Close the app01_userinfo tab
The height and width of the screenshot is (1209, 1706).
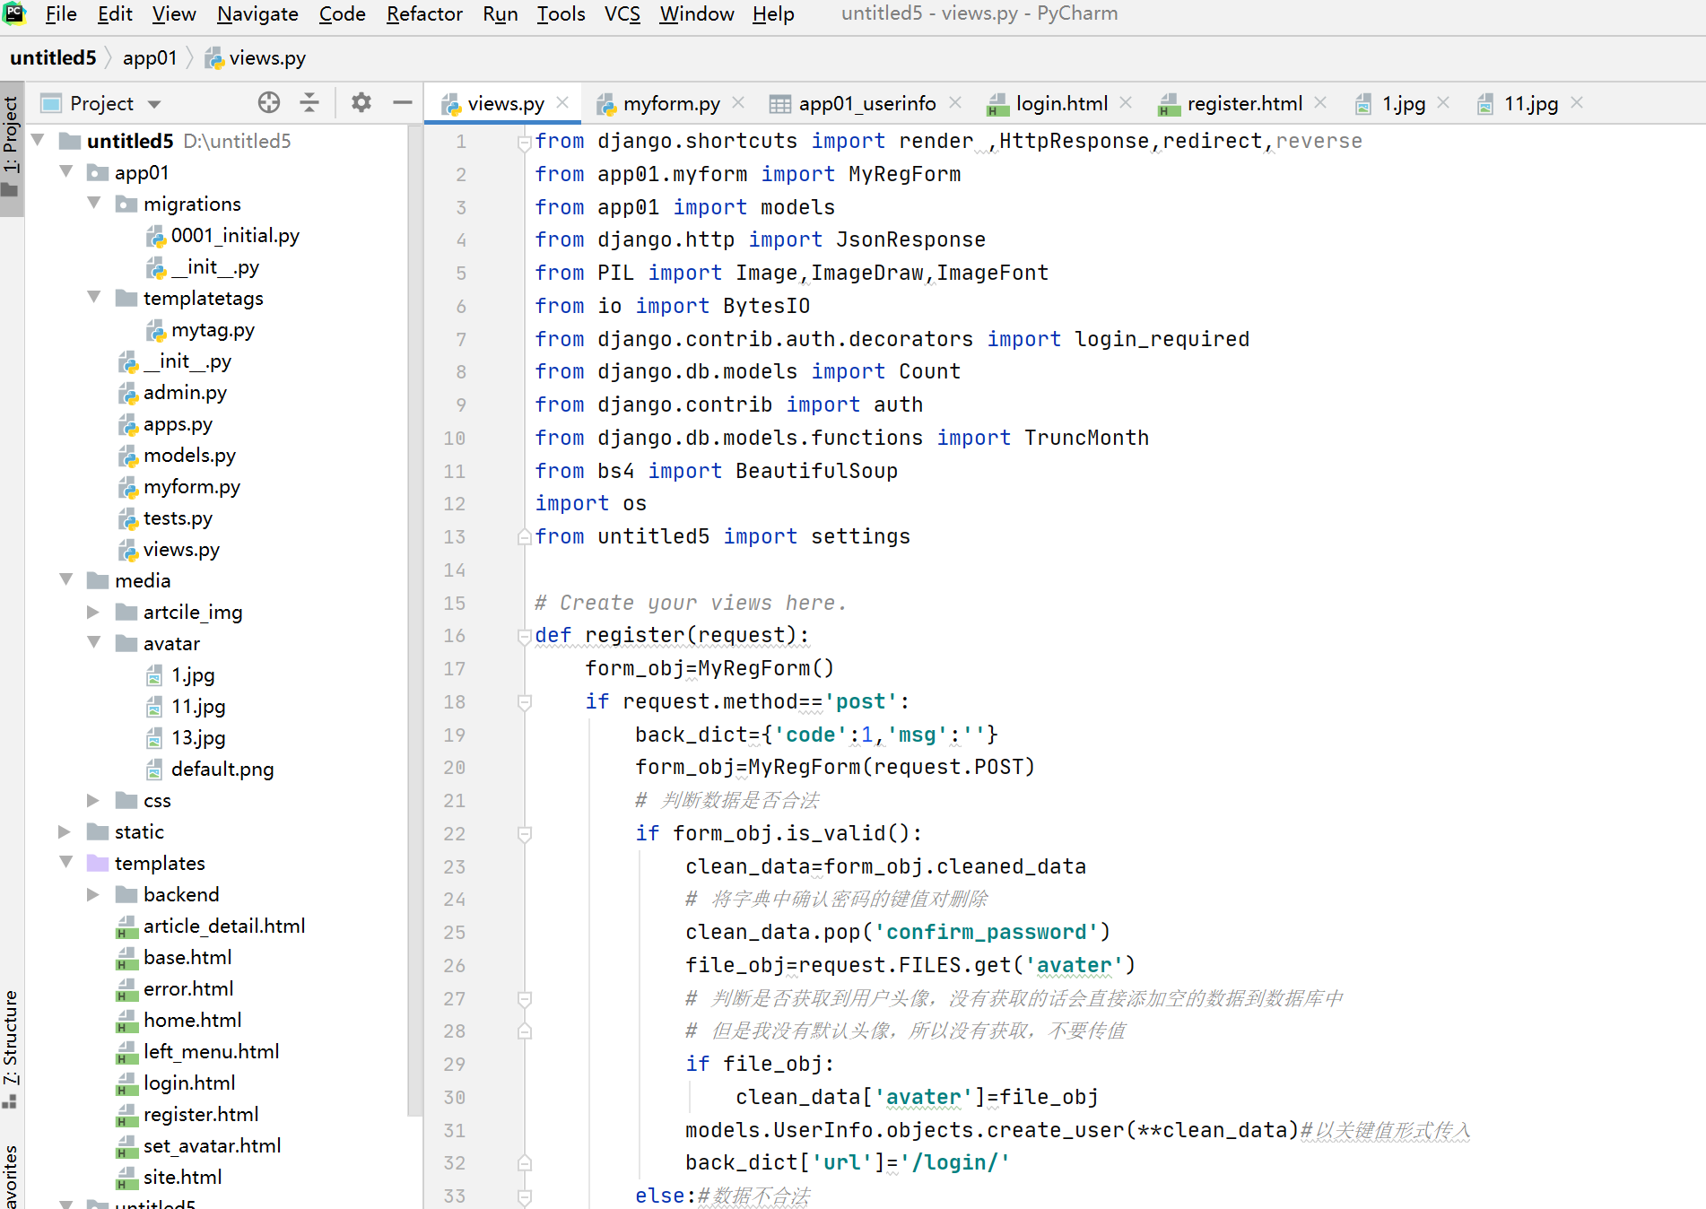tap(955, 103)
